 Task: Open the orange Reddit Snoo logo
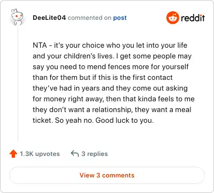pos(172,18)
